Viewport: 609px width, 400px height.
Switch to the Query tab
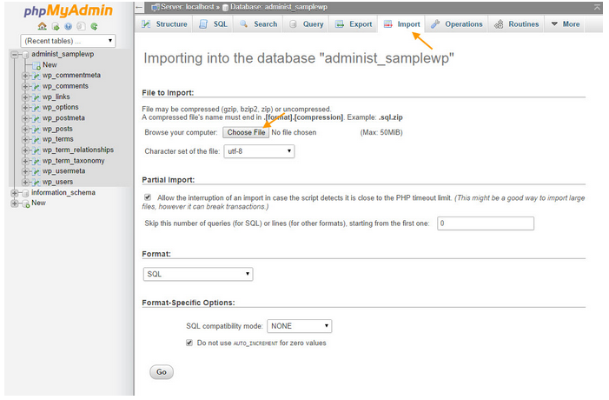coord(306,24)
